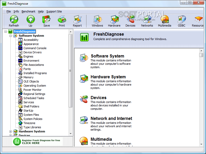Image resolution: width=206 pixels, height=154 pixels.
Task: Expand the Hardware System tree branch
Action: coord(10,131)
